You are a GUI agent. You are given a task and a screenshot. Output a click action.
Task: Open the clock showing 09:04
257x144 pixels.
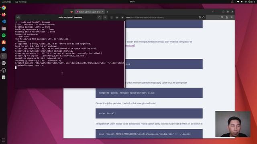[132, 2]
